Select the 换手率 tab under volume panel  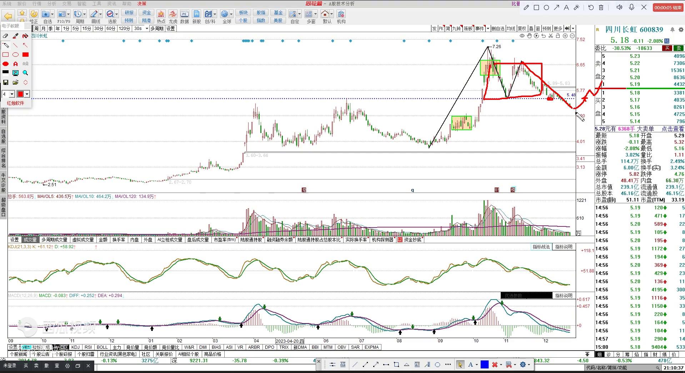click(x=119, y=240)
